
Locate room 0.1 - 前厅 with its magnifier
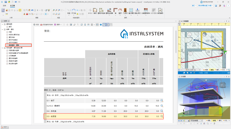[162, 101]
